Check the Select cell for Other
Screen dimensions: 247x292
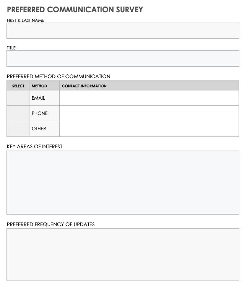point(18,129)
